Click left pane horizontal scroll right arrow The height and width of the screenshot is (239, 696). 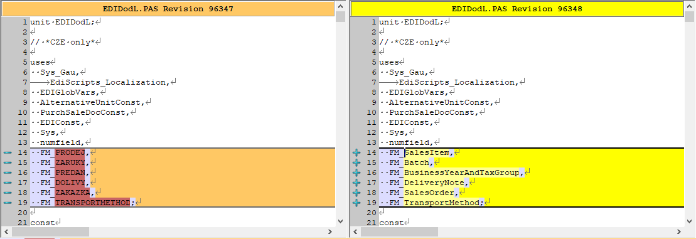point(330,231)
